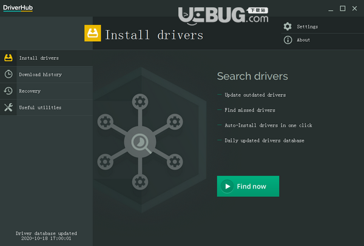Click 'Auto-Install drivers in one click' text
Viewport: 364px width, 246px height.
[268, 125]
